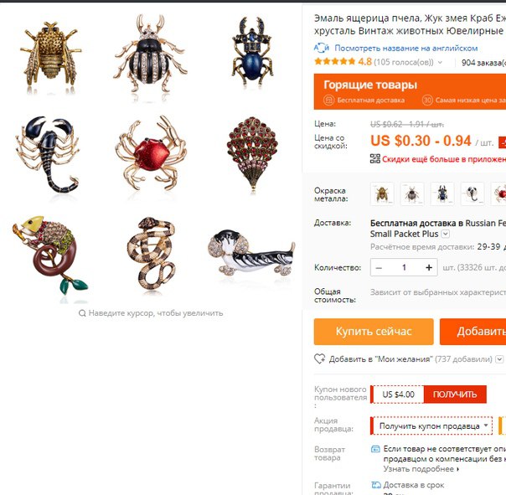Click the heart wishlist icon
Screen dimensions: 506x495
[320, 358]
